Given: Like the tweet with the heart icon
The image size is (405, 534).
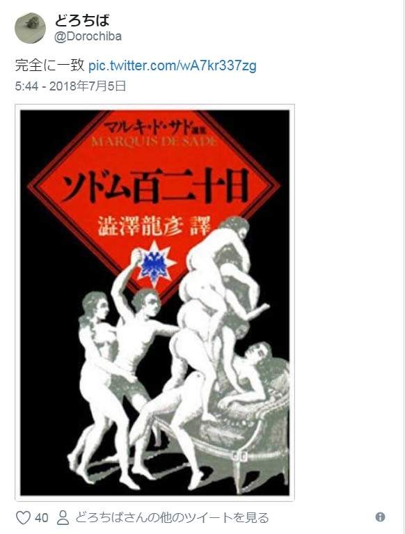Looking at the screenshot, I should (24, 518).
